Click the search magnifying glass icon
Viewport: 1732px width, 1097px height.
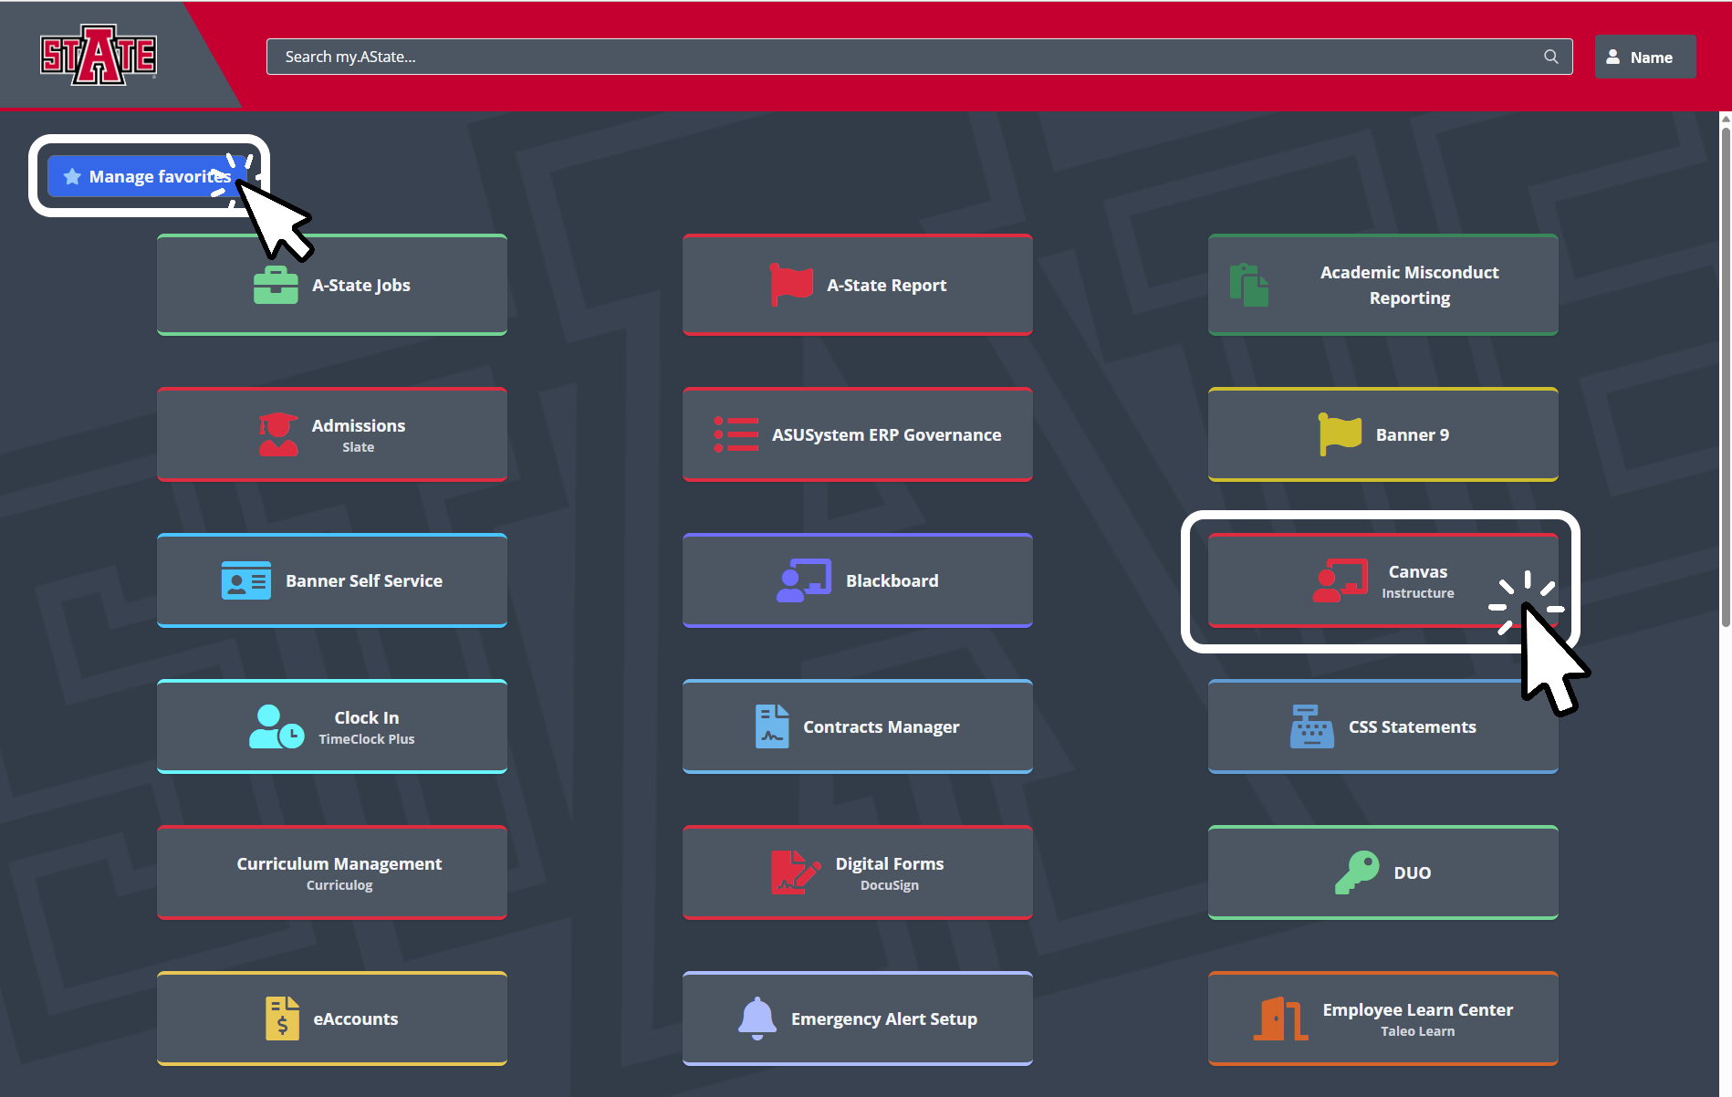click(1550, 57)
